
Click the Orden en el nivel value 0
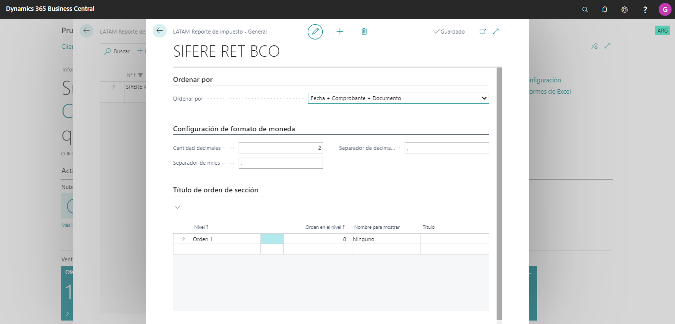318,239
